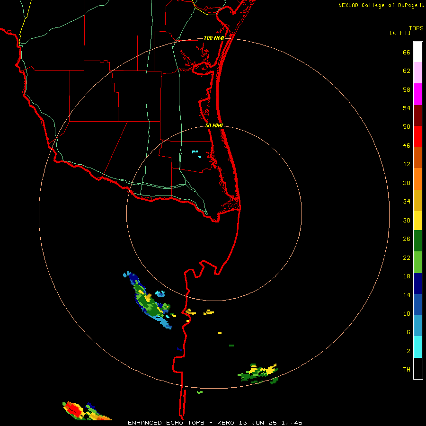Screen dimensions: 426x426
Task: Click the 30 legend value
Action: (407, 220)
